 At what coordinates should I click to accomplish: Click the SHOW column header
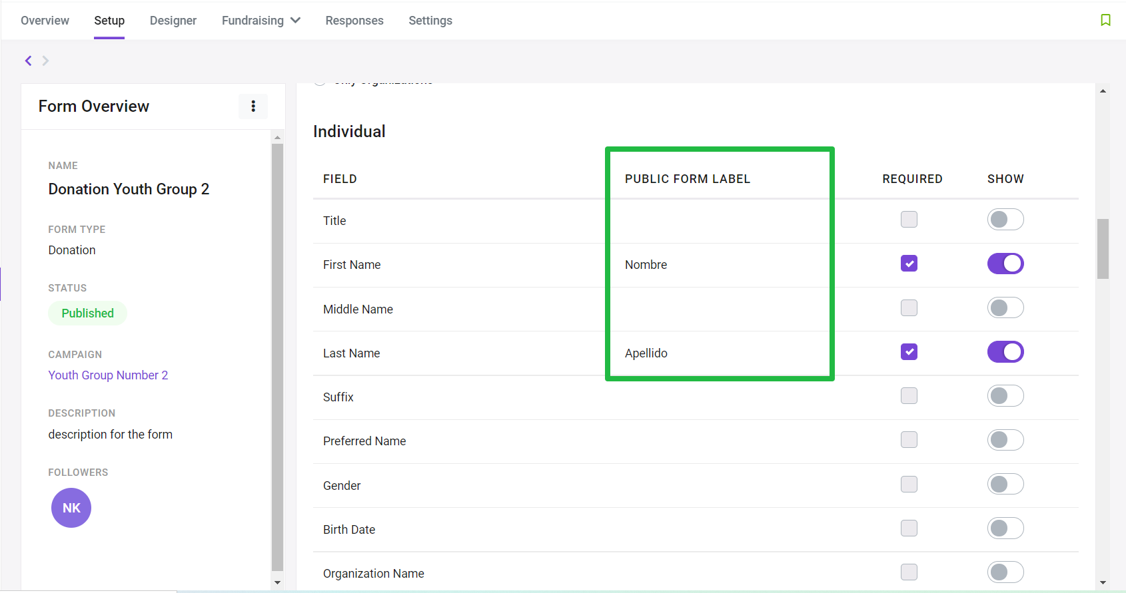click(x=1005, y=179)
